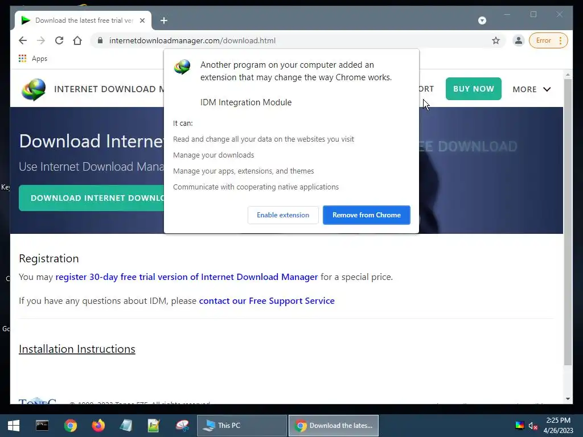Click Remove from Chrome button
Screen dimensions: 583x437
tap(366, 215)
